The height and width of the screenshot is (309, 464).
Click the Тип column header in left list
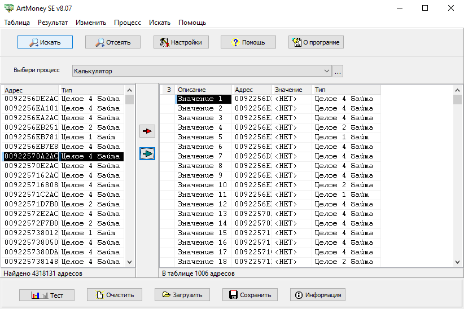[91, 90]
